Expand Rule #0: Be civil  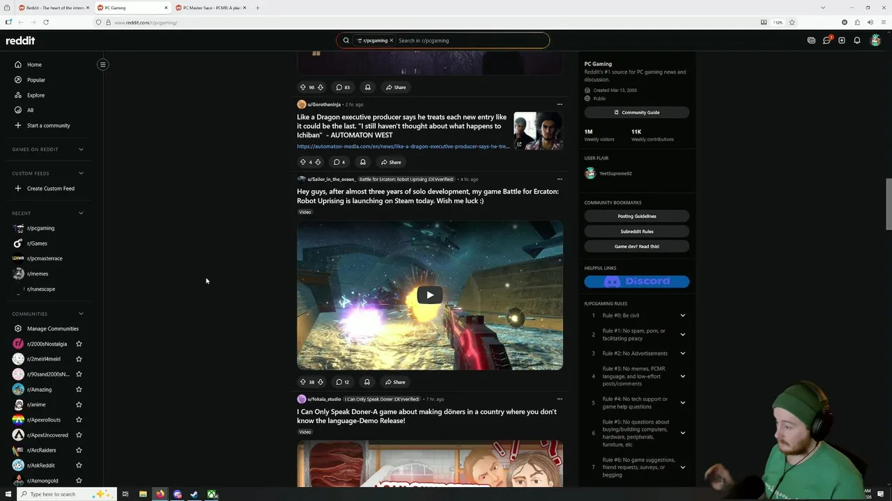(682, 315)
